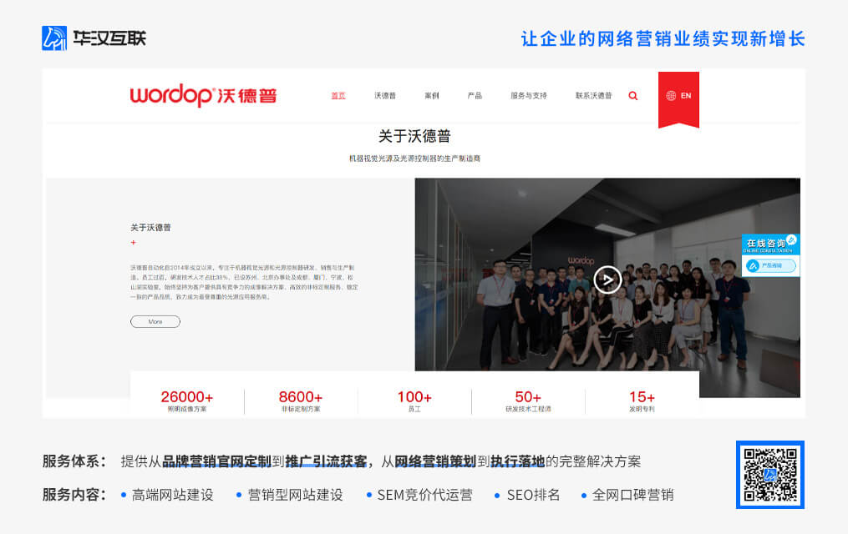The image size is (848, 534).
Task: Click the 营销型网站建设 service item
Action: (x=295, y=495)
